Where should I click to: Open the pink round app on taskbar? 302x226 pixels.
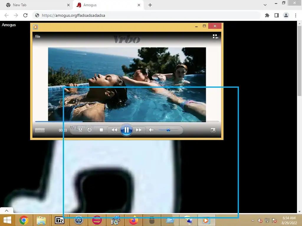tap(97, 220)
